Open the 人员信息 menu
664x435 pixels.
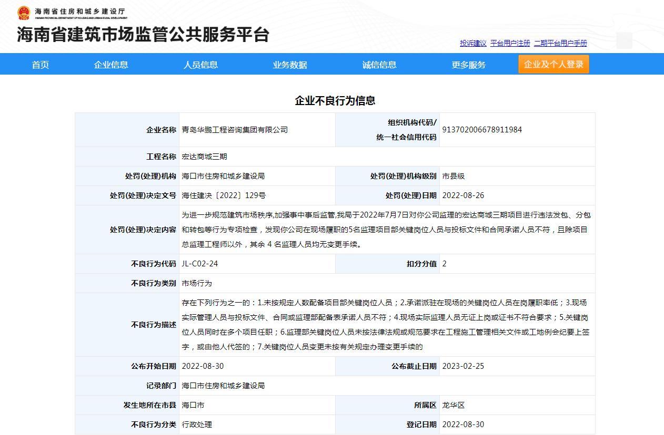[x=200, y=65]
